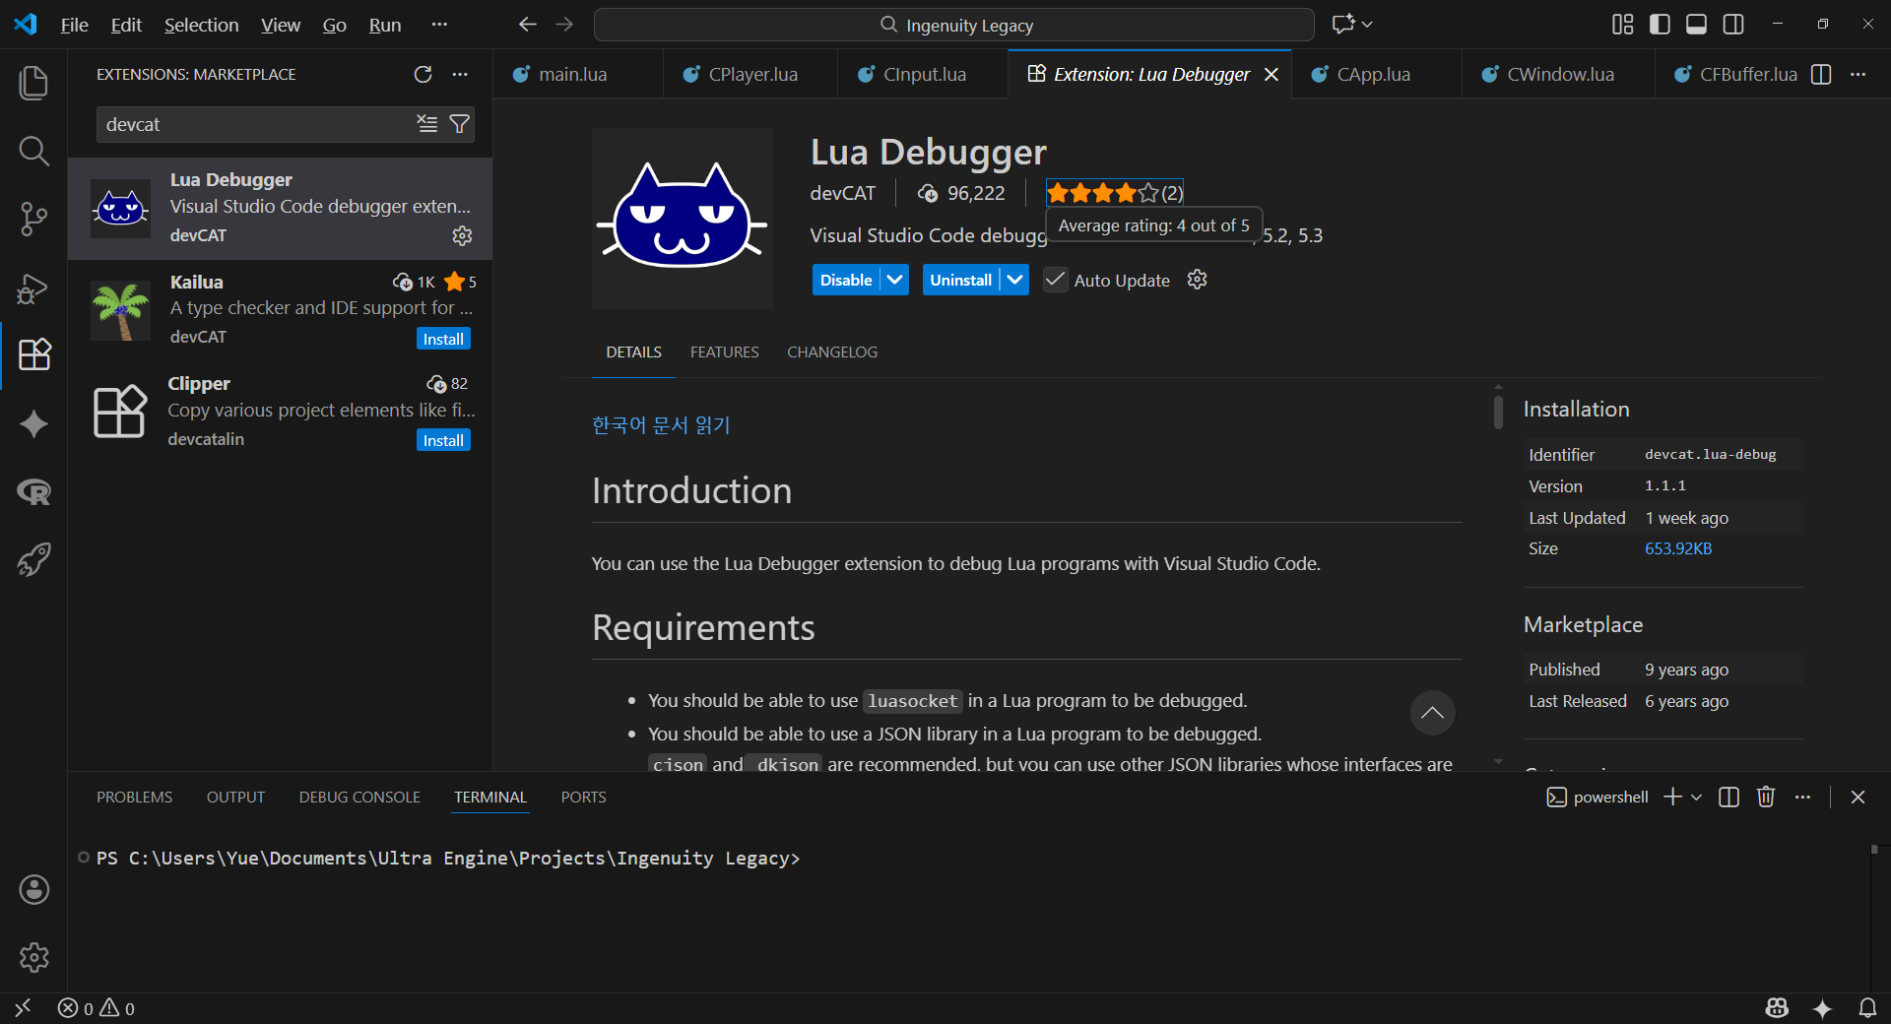Screen dimensions: 1891x1024
Task: Refresh the extensions marketplace list
Action: [x=423, y=75]
